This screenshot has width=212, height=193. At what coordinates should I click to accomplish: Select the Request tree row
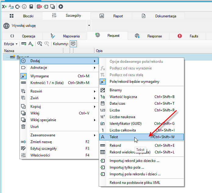pos(107,57)
